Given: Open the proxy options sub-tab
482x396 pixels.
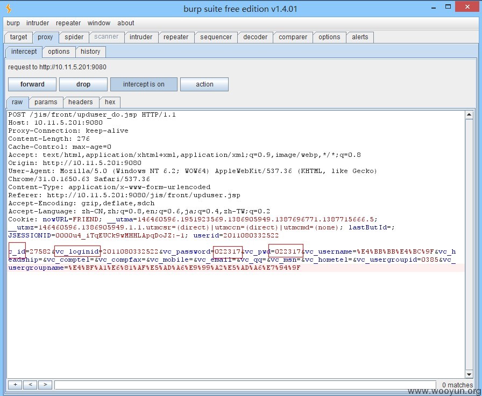Looking at the screenshot, I should (59, 52).
